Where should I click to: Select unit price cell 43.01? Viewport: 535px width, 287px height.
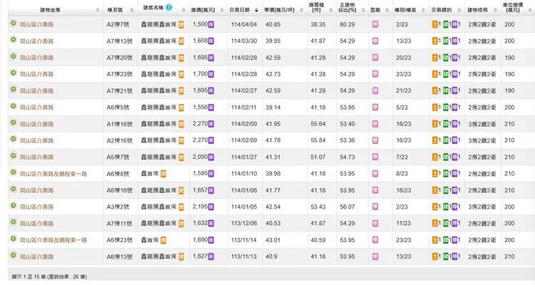point(273,240)
